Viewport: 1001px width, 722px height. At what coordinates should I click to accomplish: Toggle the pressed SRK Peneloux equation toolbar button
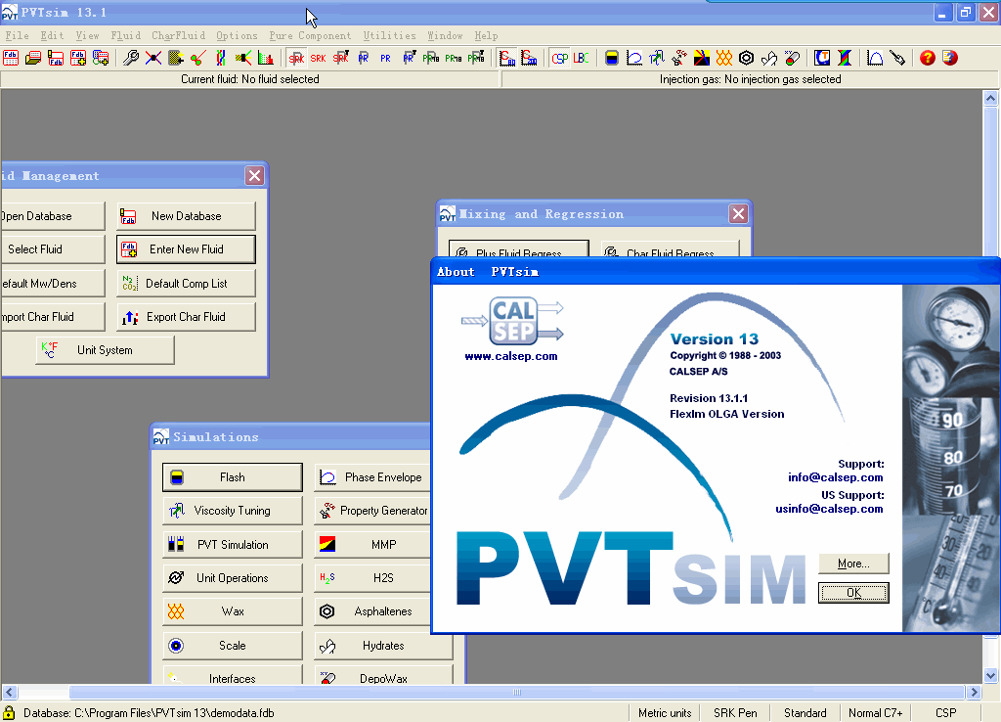(x=296, y=58)
